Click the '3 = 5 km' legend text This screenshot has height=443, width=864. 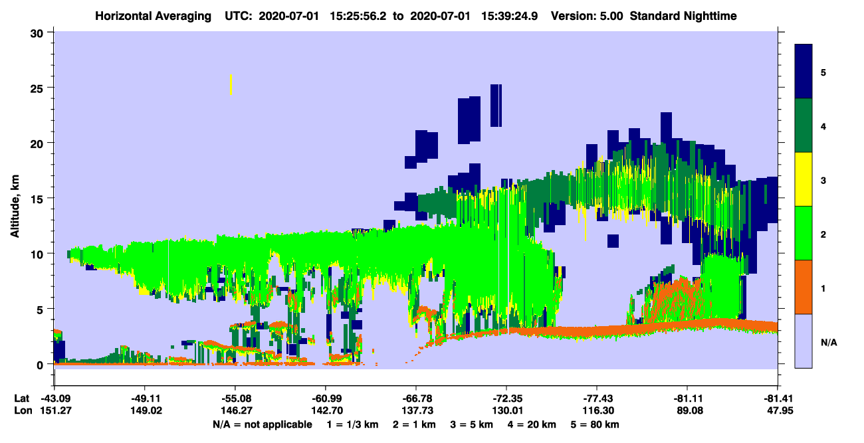pos(471,424)
